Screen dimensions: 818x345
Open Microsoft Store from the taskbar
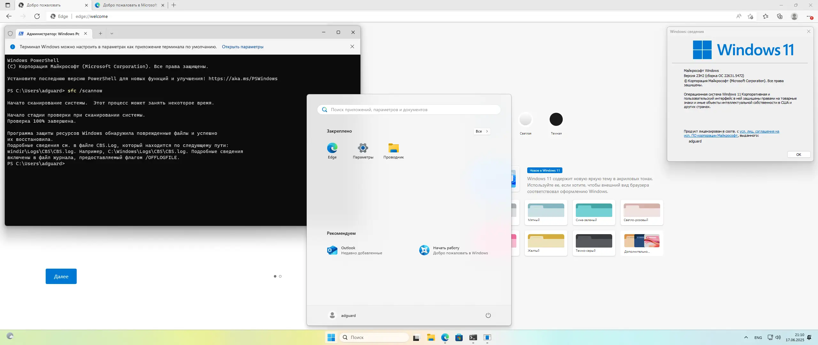459,338
